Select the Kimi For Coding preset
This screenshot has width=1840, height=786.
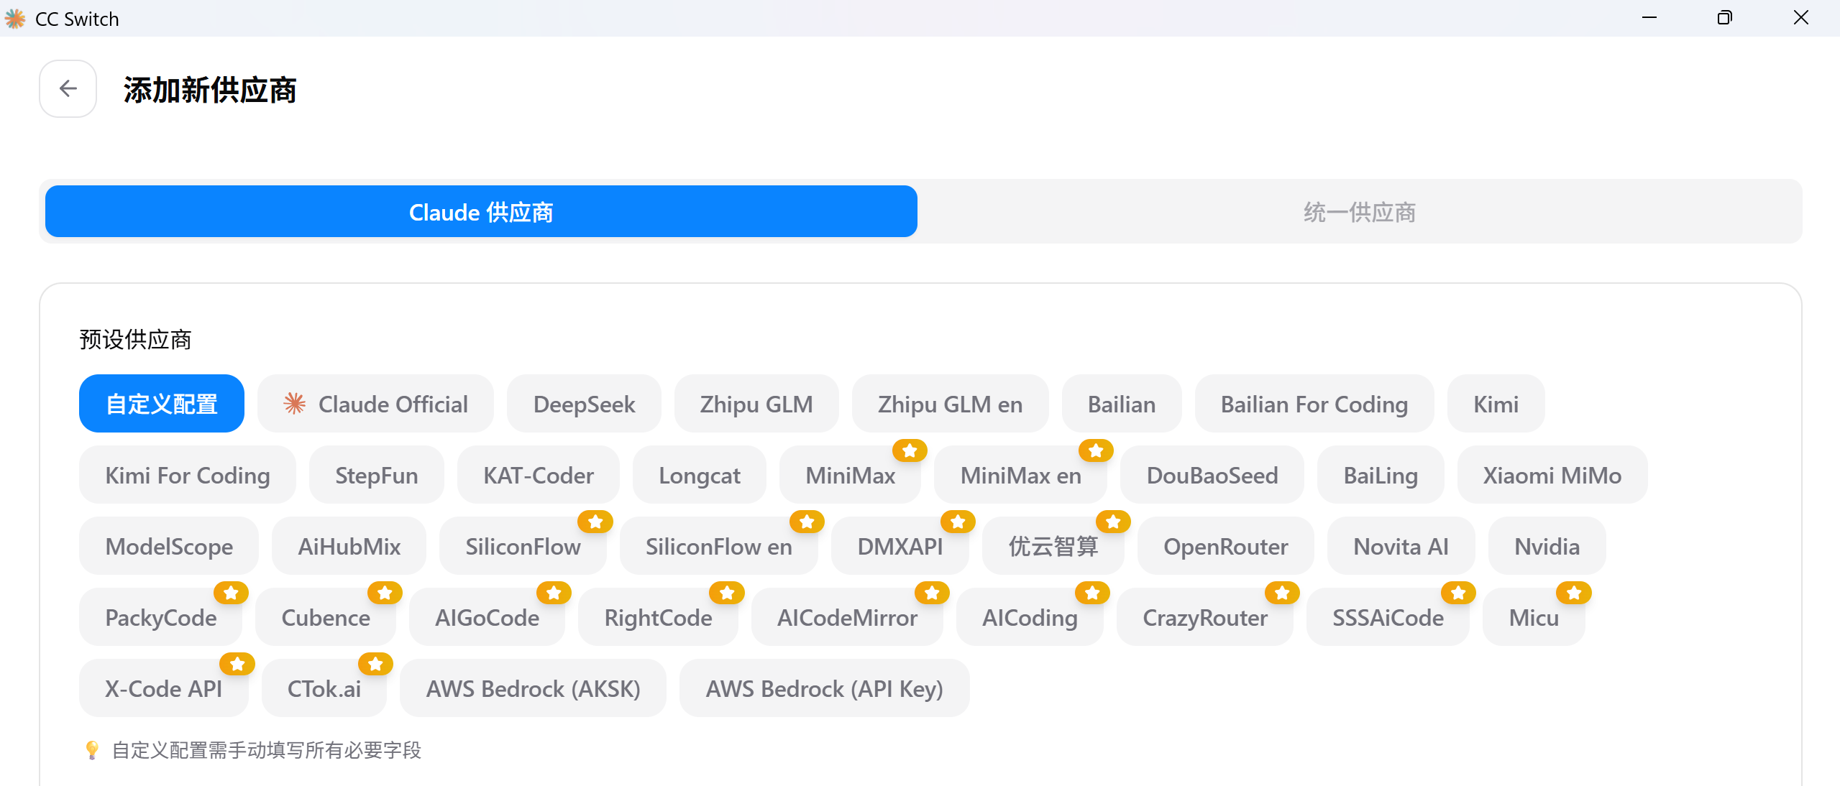point(188,475)
